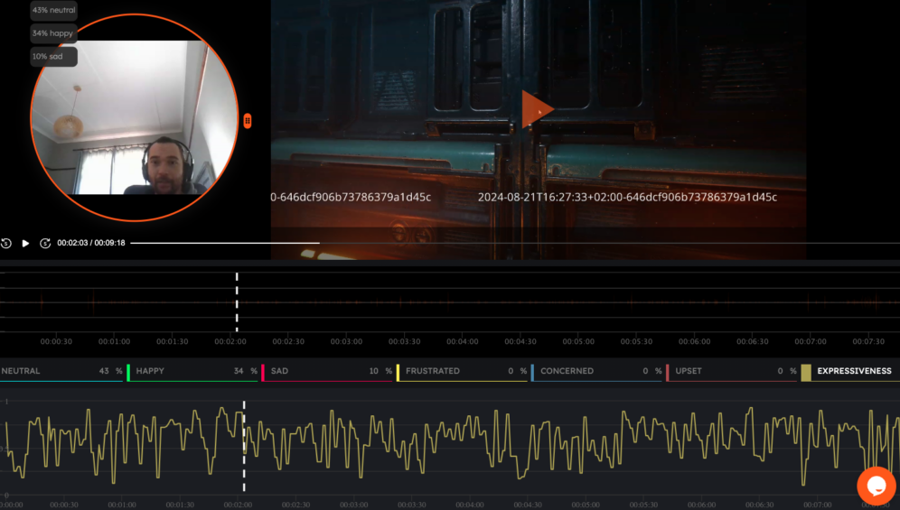Open the orange chat bubble widget

[876, 486]
